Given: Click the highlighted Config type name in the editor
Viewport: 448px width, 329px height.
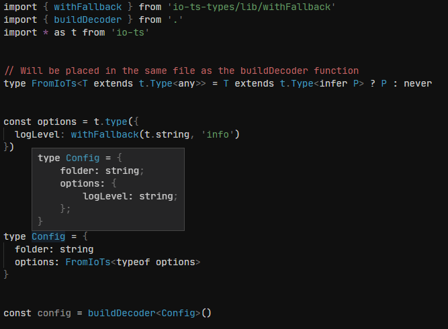Looking at the screenshot, I should (48, 236).
